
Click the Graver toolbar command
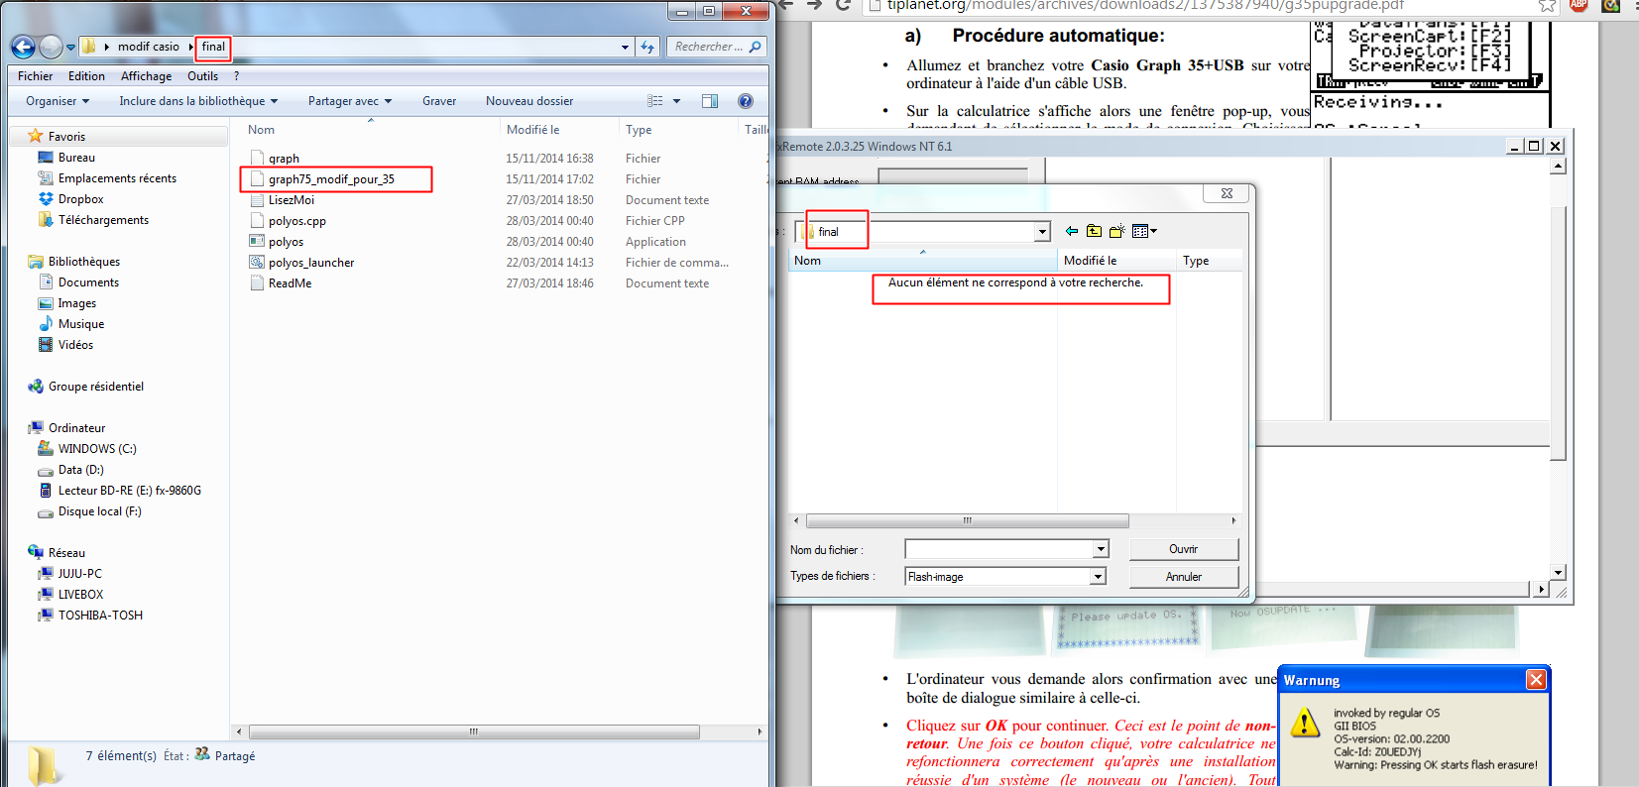point(439,101)
